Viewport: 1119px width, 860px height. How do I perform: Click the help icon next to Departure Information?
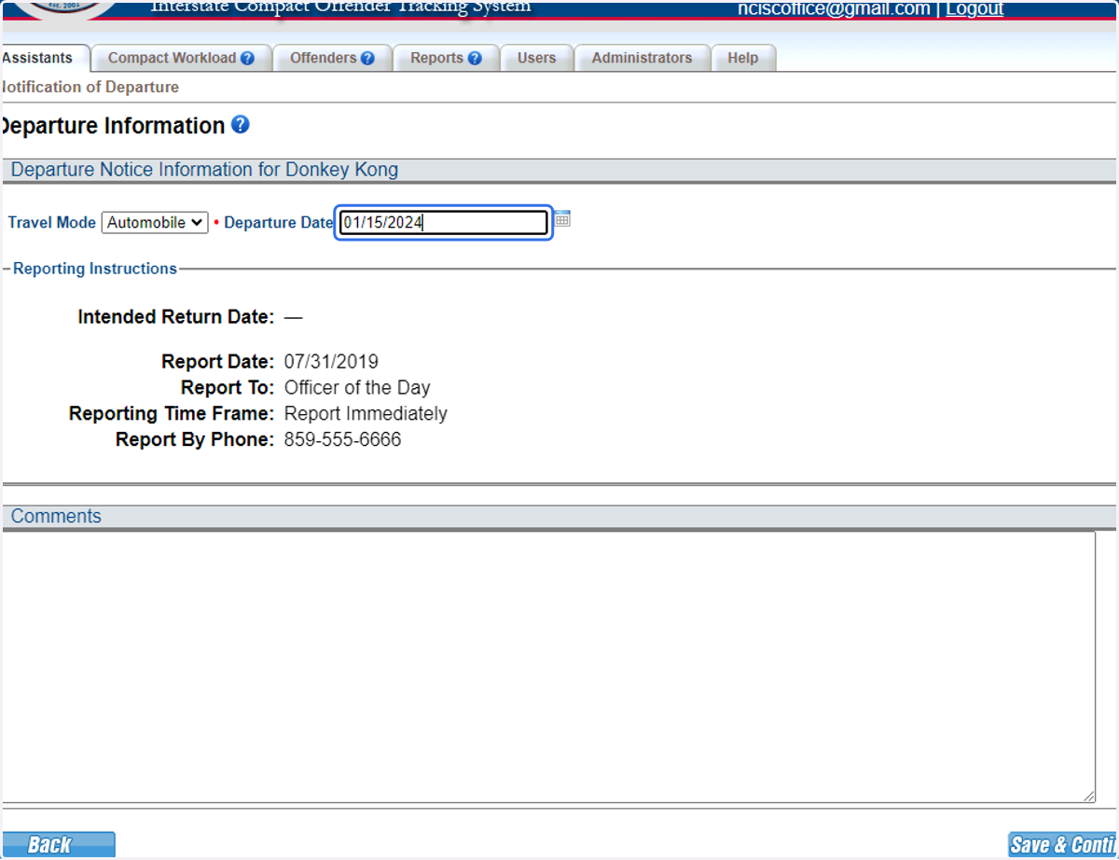click(x=240, y=124)
